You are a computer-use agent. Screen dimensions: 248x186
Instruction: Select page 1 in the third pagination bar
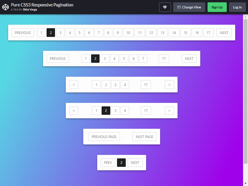pos(96,85)
